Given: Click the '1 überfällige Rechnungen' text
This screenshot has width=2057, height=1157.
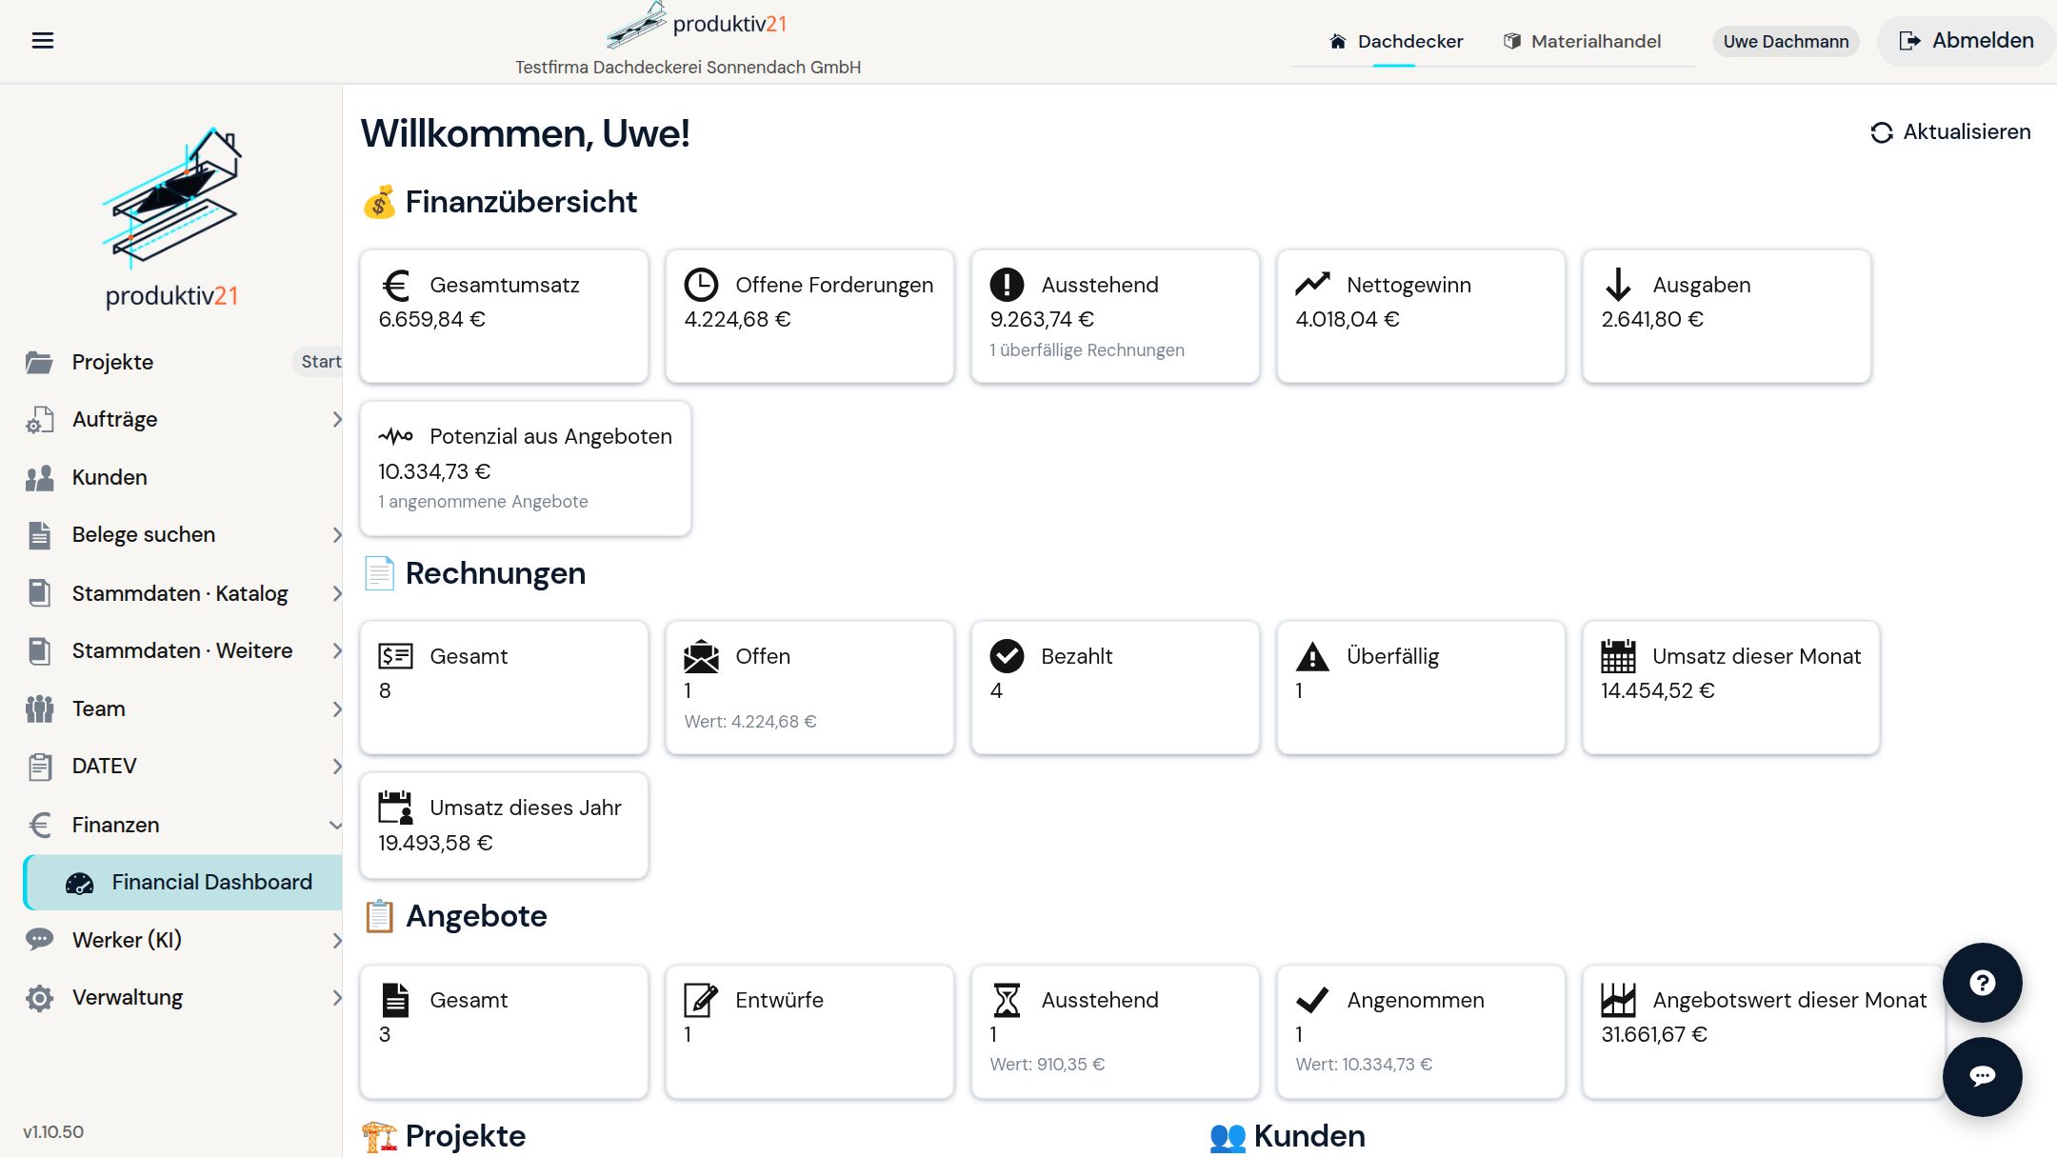Looking at the screenshot, I should 1087,350.
